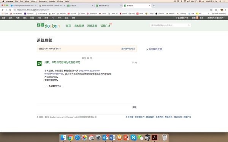Open Chrome File menu

tap(16, 1)
